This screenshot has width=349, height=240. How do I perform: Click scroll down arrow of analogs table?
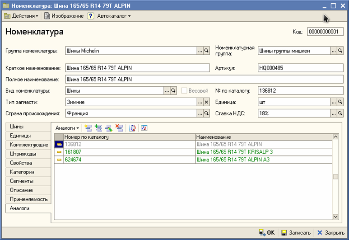[x=335, y=216]
